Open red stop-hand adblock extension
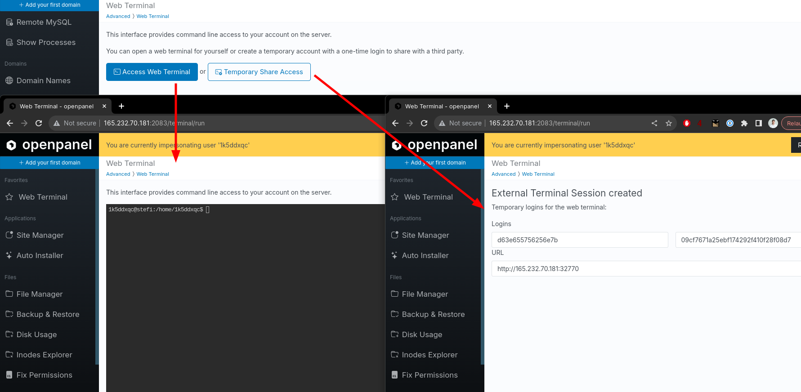Viewport: 801px width, 392px height. [x=687, y=123]
